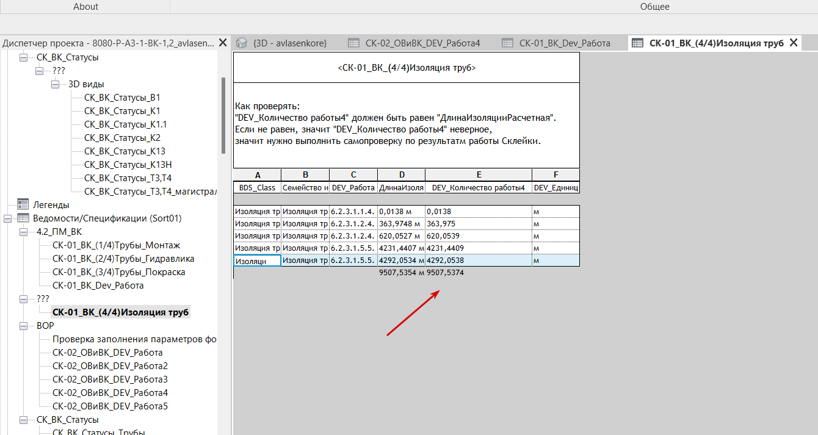The width and height of the screenshot is (818, 435).
Task: Click the schedule title <СК-01_ВК_(4/4)Изоляция труб>
Action: (x=407, y=68)
